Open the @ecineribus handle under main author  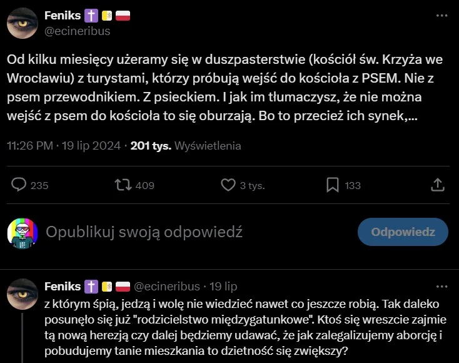[x=78, y=31]
